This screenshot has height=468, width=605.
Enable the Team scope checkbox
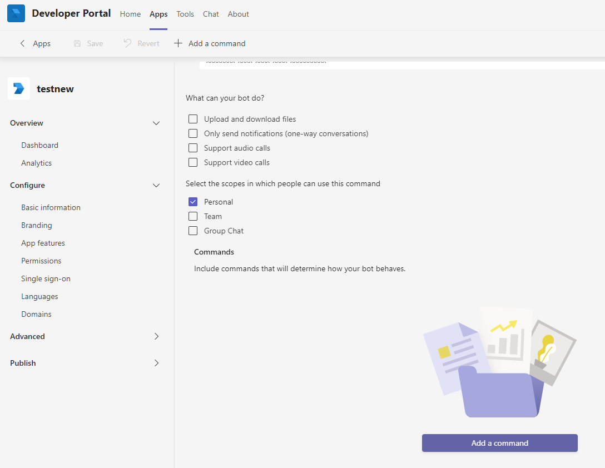(192, 216)
